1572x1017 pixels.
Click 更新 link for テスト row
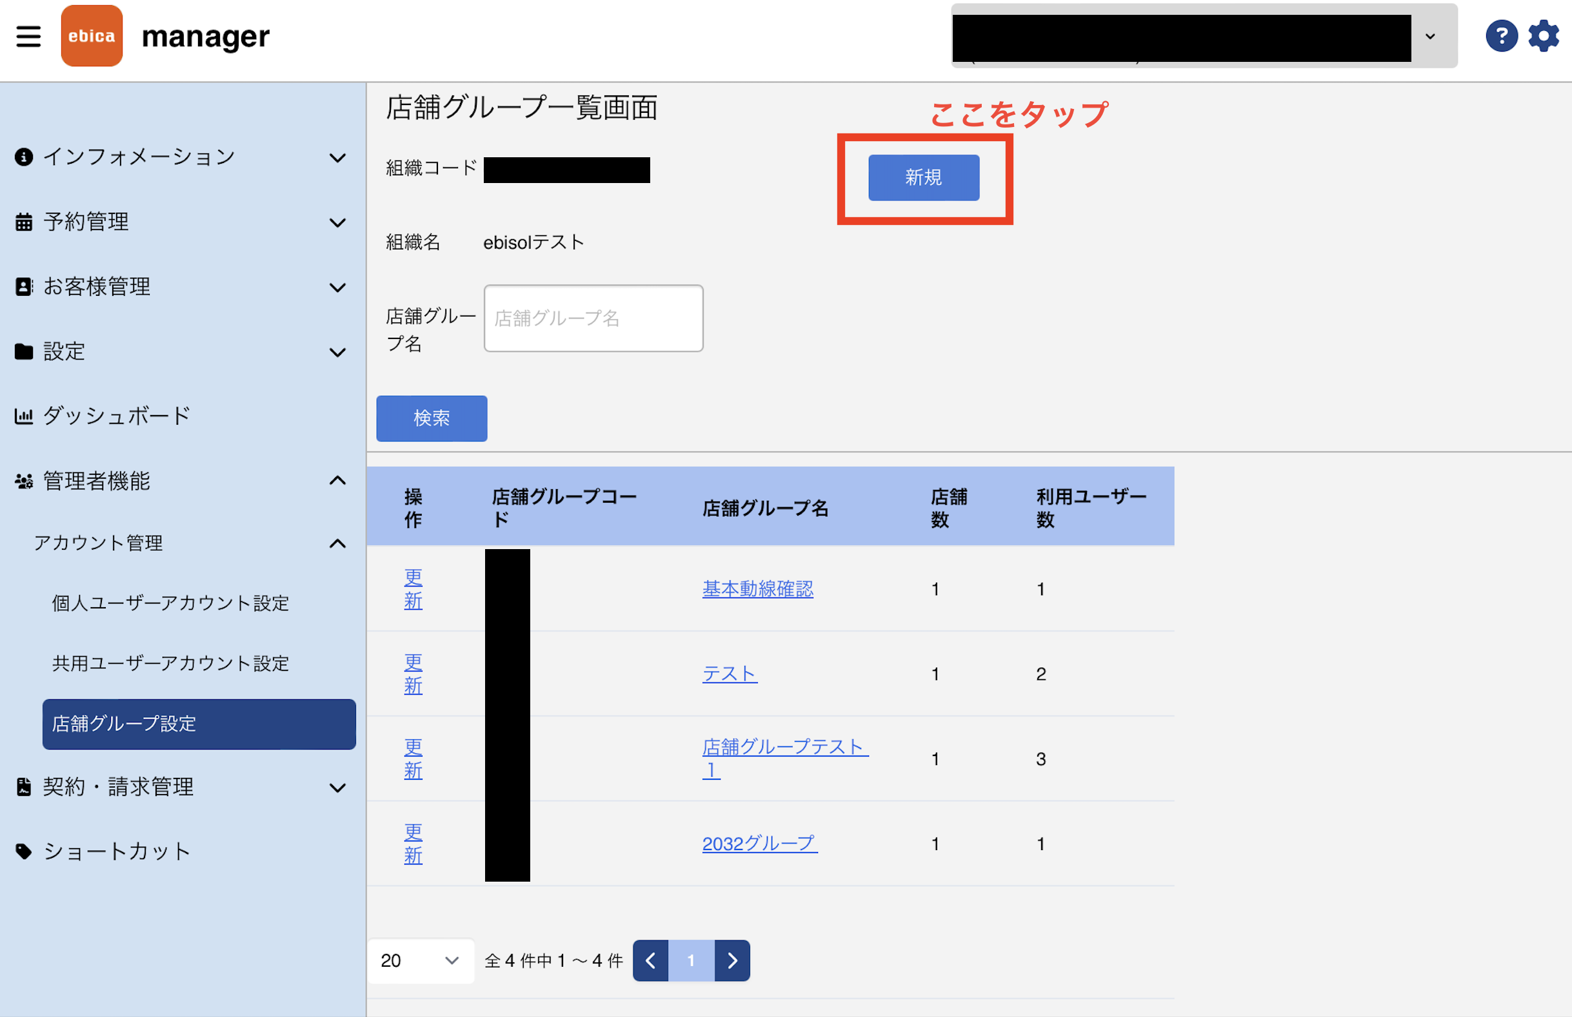tap(413, 675)
